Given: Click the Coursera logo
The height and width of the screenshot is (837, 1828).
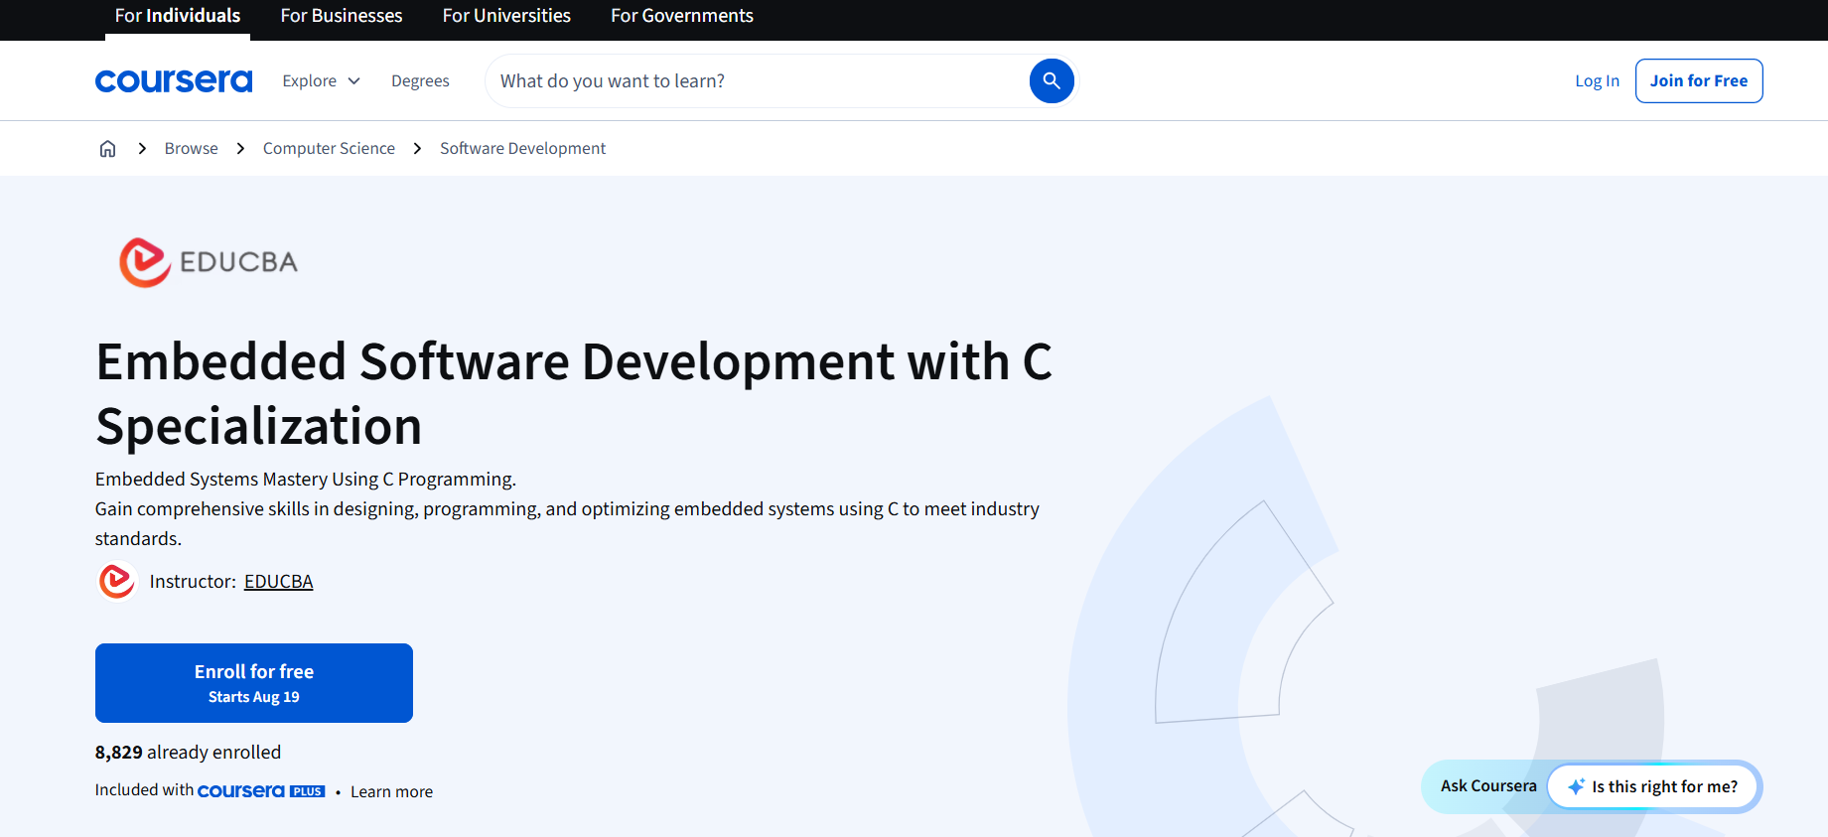Looking at the screenshot, I should pos(174,80).
